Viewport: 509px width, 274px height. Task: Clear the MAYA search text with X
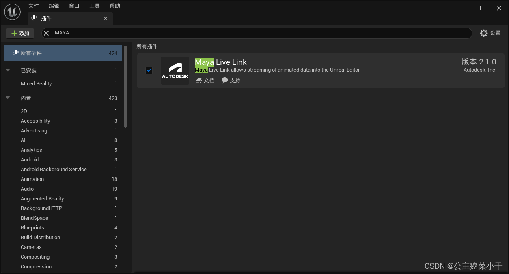tap(47, 33)
